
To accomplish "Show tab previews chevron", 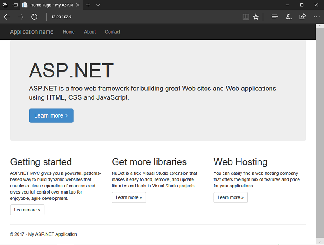I will [x=98, y=5].
